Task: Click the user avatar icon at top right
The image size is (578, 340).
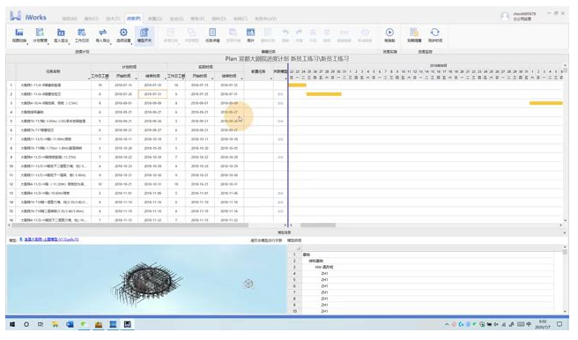Action: [505, 16]
